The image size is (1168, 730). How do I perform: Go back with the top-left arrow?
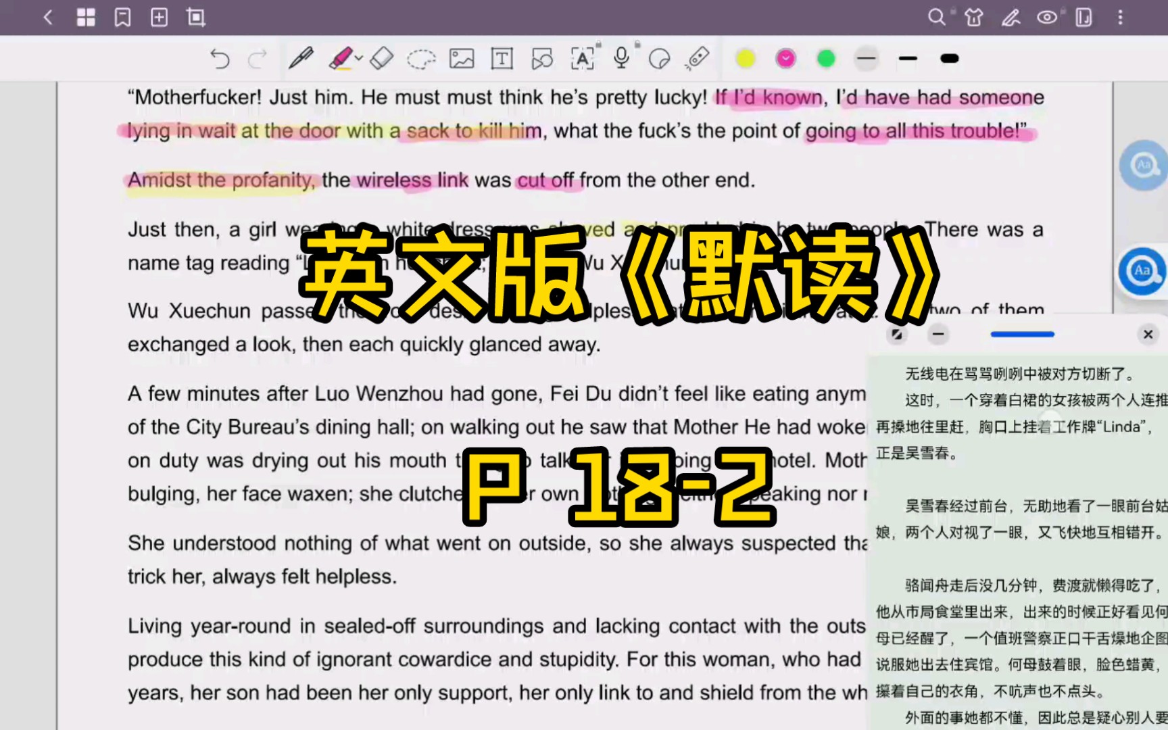coord(48,17)
